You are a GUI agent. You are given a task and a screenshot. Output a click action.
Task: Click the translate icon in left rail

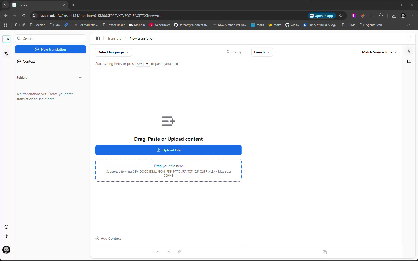coord(6,54)
